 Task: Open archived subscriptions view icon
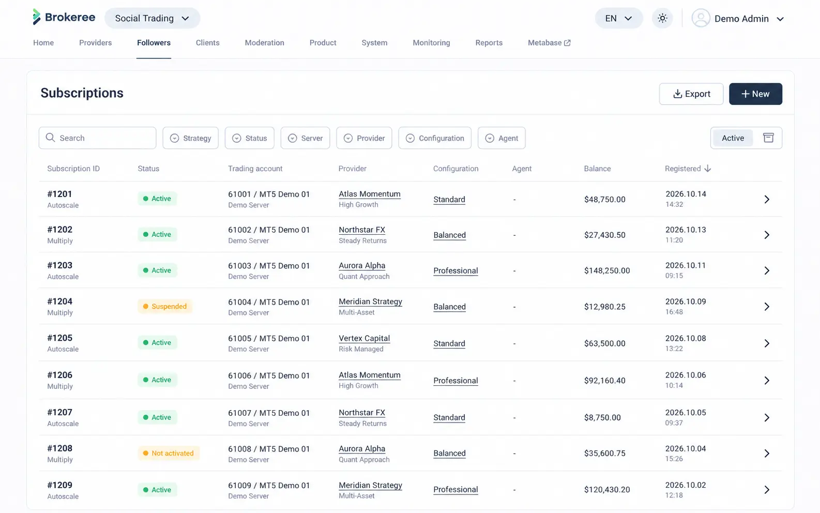768,138
